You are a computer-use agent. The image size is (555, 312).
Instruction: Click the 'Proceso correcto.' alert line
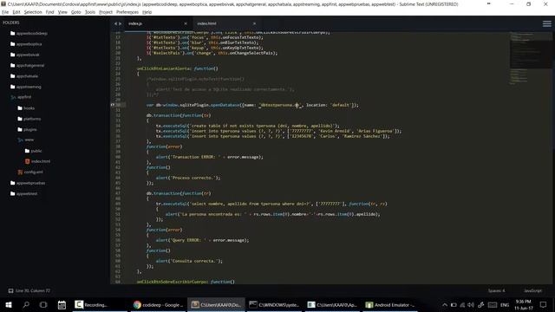(x=188, y=178)
